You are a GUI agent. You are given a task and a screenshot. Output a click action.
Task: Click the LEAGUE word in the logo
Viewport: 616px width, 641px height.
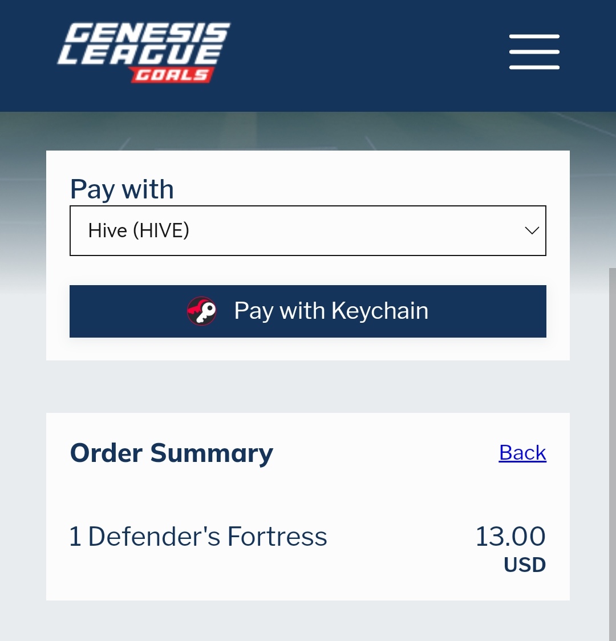point(141,54)
